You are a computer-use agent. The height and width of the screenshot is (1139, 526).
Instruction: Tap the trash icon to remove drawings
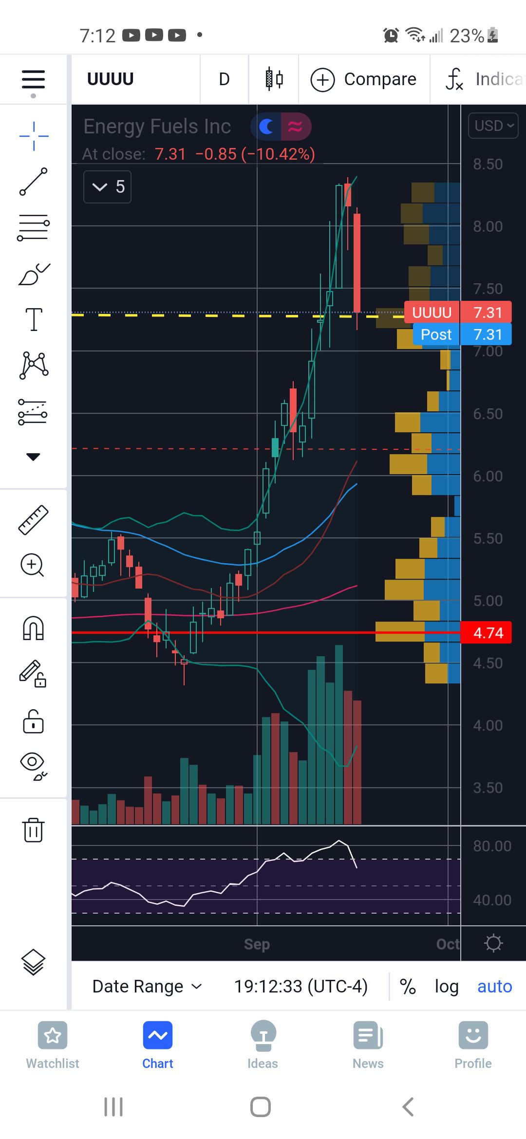pyautogui.click(x=33, y=829)
